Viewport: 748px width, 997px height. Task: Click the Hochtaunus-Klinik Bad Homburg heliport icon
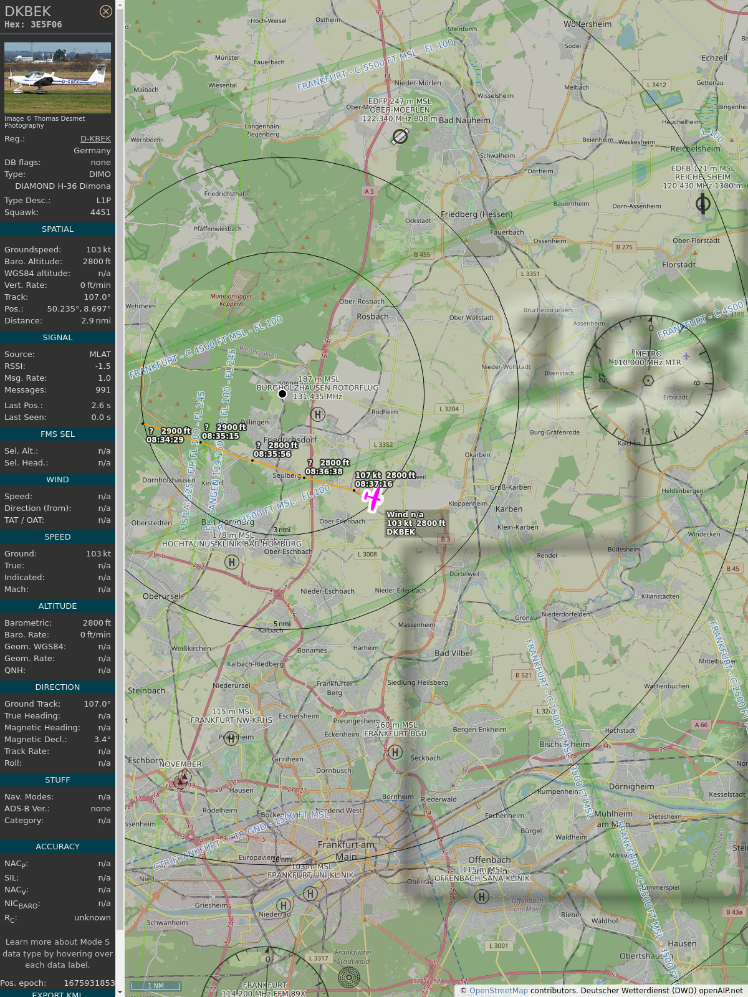tap(231, 562)
